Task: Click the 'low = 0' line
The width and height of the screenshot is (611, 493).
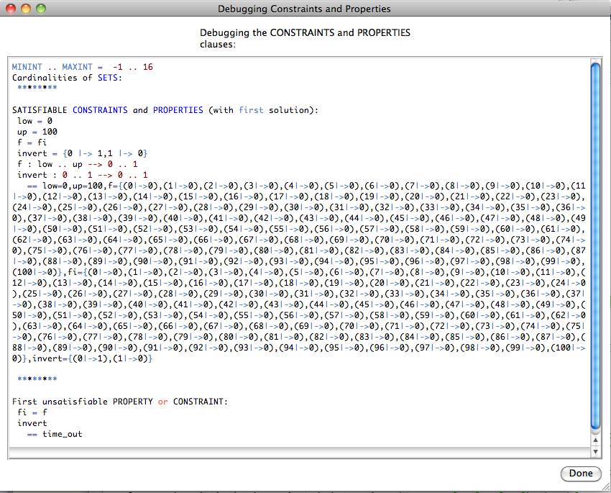Action: click(x=35, y=121)
